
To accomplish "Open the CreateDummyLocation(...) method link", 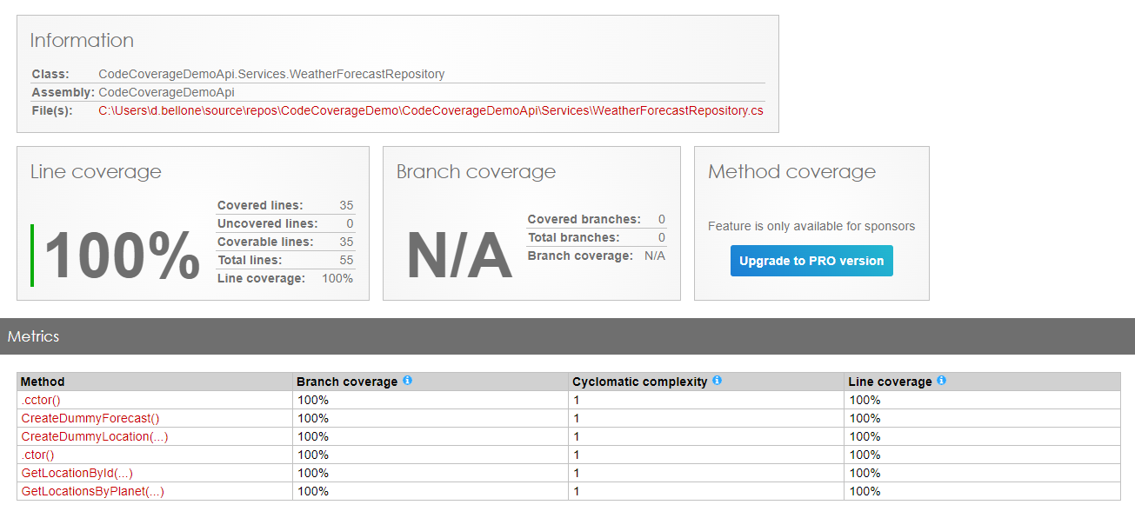I will [95, 436].
